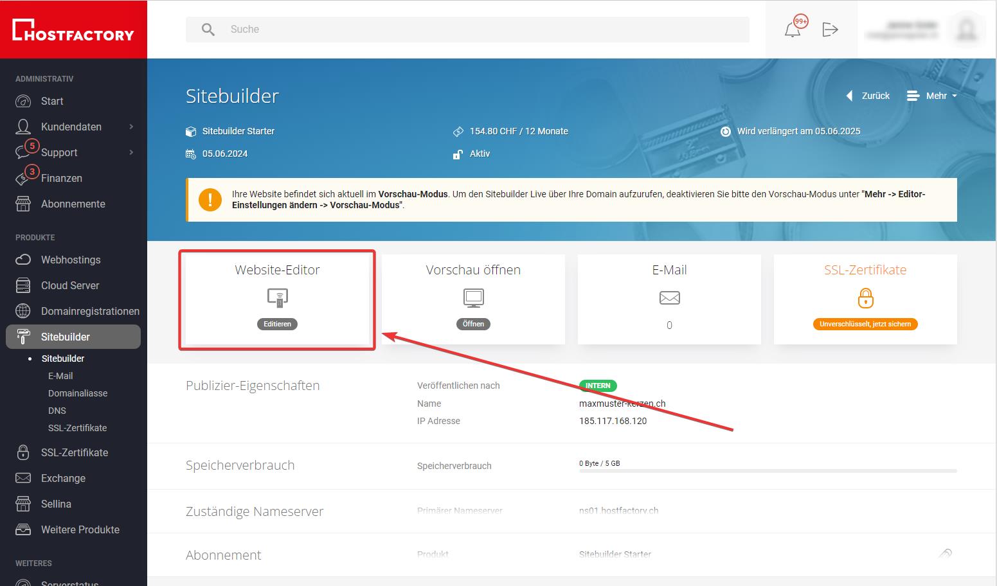The height and width of the screenshot is (586, 997).
Task: Click the 05.06.2024 start date
Action: pyautogui.click(x=225, y=154)
